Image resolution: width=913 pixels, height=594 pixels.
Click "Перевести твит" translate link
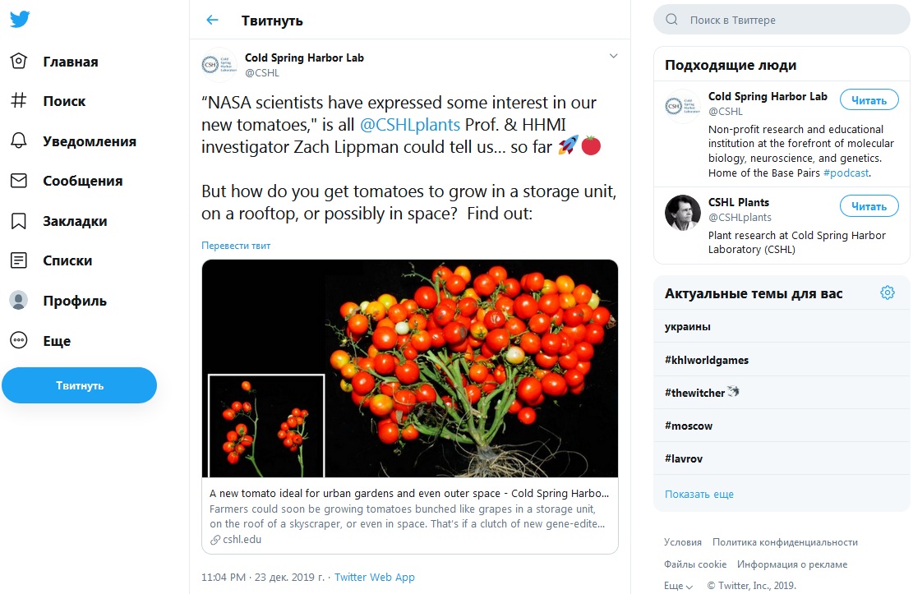tap(236, 246)
